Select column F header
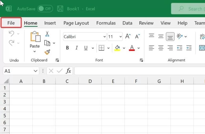The width and height of the screenshot is (205, 134). coord(136,81)
